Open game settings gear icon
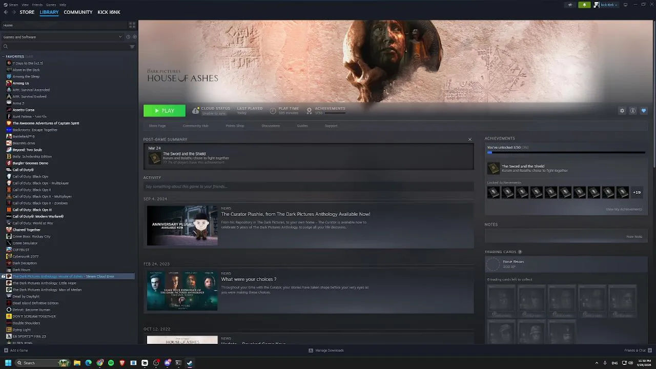The image size is (656, 369). pos(622,111)
